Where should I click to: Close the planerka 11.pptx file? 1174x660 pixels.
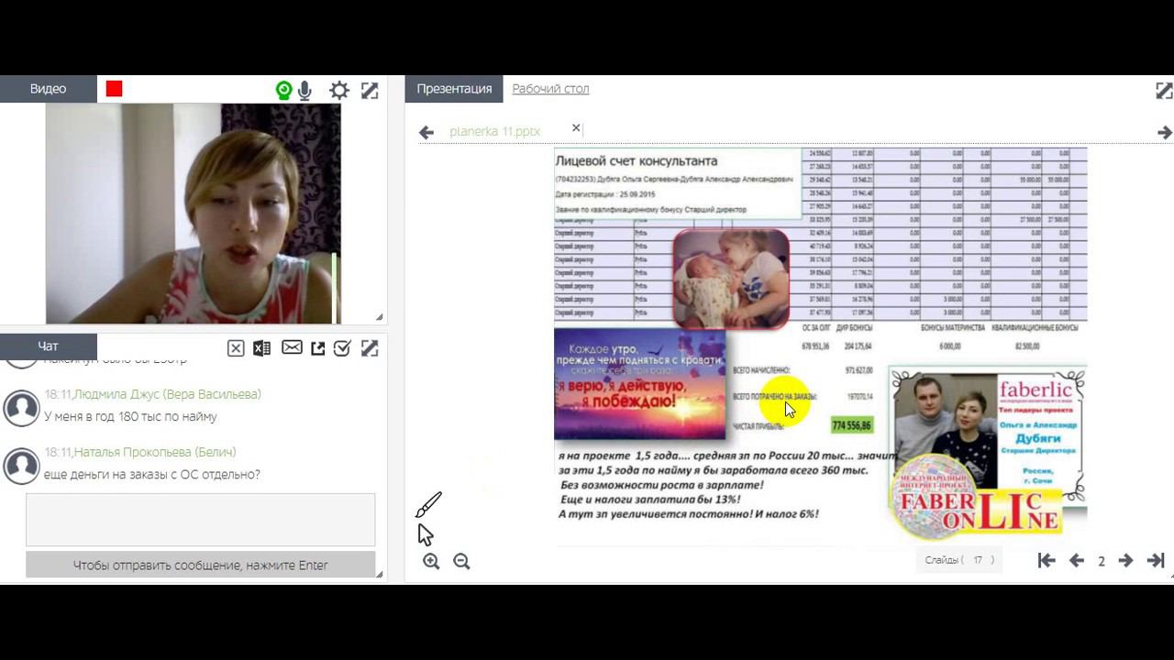pos(576,128)
